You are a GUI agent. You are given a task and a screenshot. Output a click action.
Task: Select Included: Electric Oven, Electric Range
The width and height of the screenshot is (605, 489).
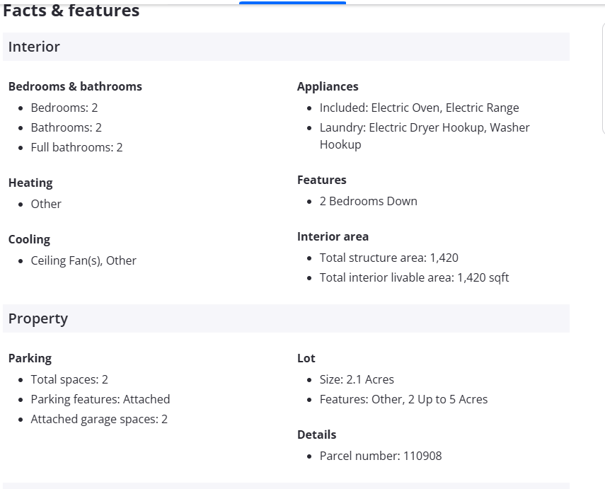pos(419,108)
